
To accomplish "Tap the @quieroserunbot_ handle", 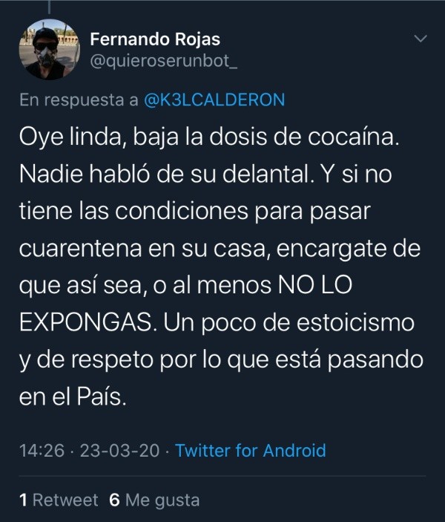I will 163,61.
